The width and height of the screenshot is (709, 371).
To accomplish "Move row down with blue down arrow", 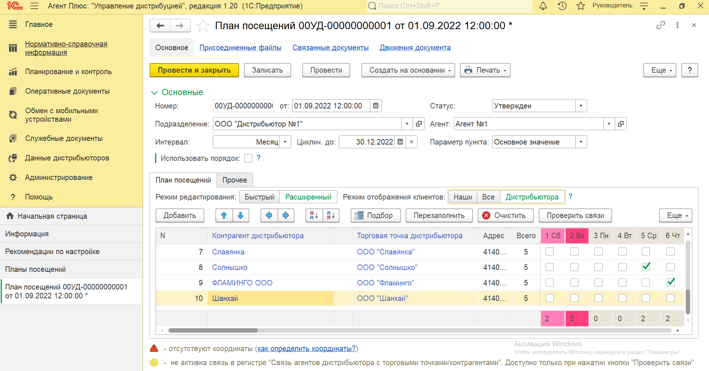I will (241, 215).
